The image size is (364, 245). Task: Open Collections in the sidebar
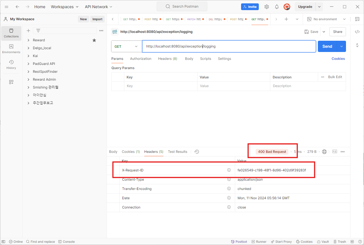(11, 33)
